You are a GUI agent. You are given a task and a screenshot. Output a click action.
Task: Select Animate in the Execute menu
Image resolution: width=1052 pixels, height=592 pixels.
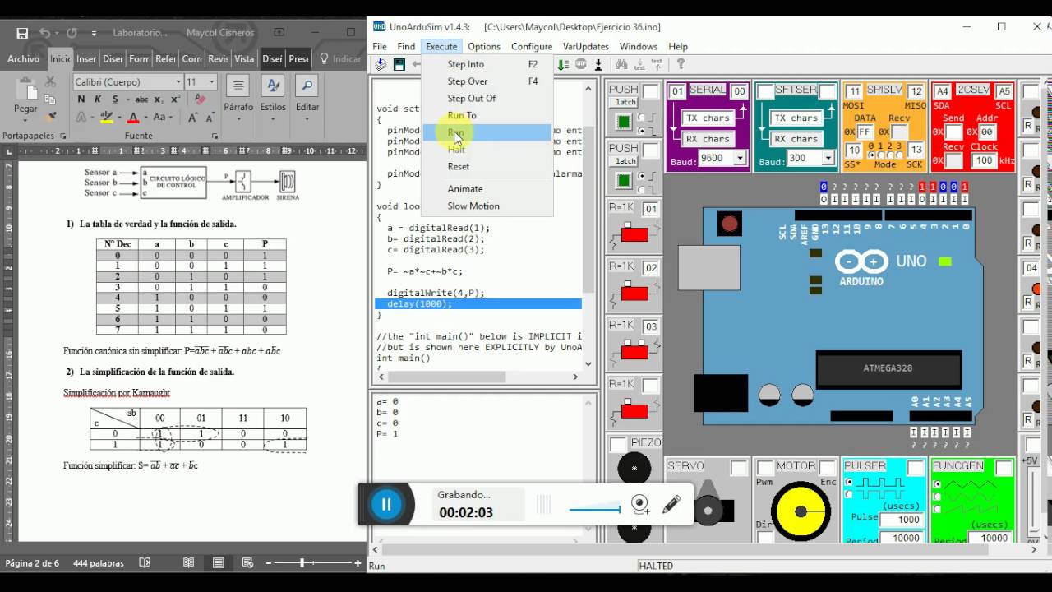tap(485, 188)
